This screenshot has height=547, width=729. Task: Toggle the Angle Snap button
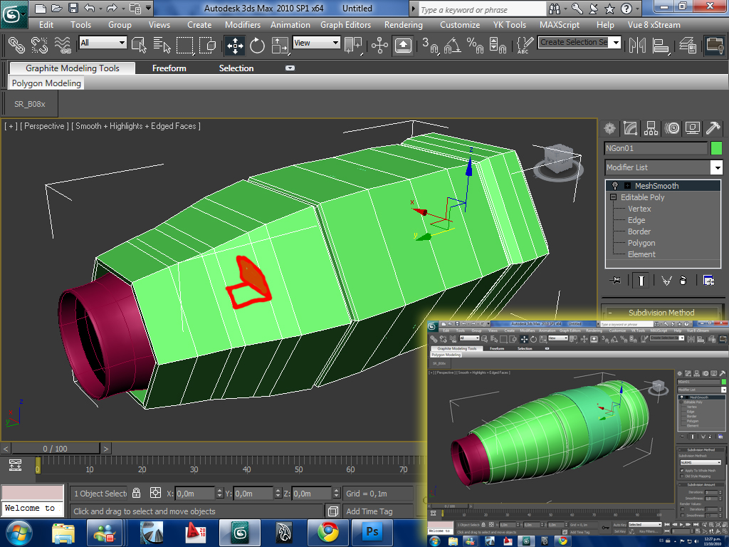point(453,45)
